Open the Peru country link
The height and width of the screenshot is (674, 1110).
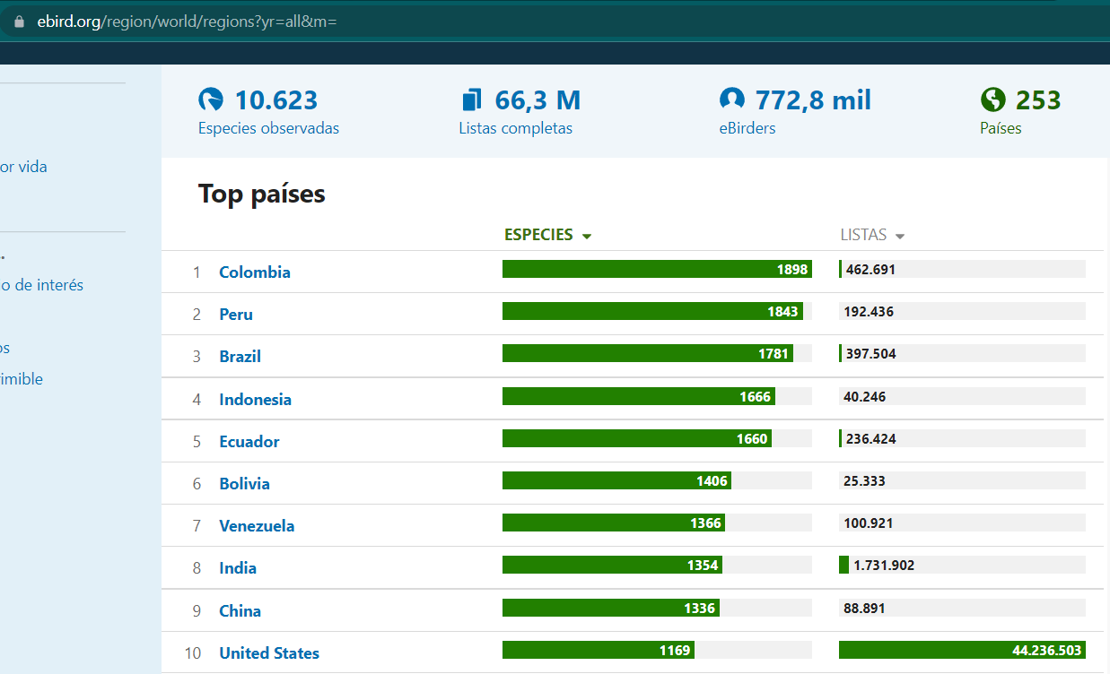236,314
